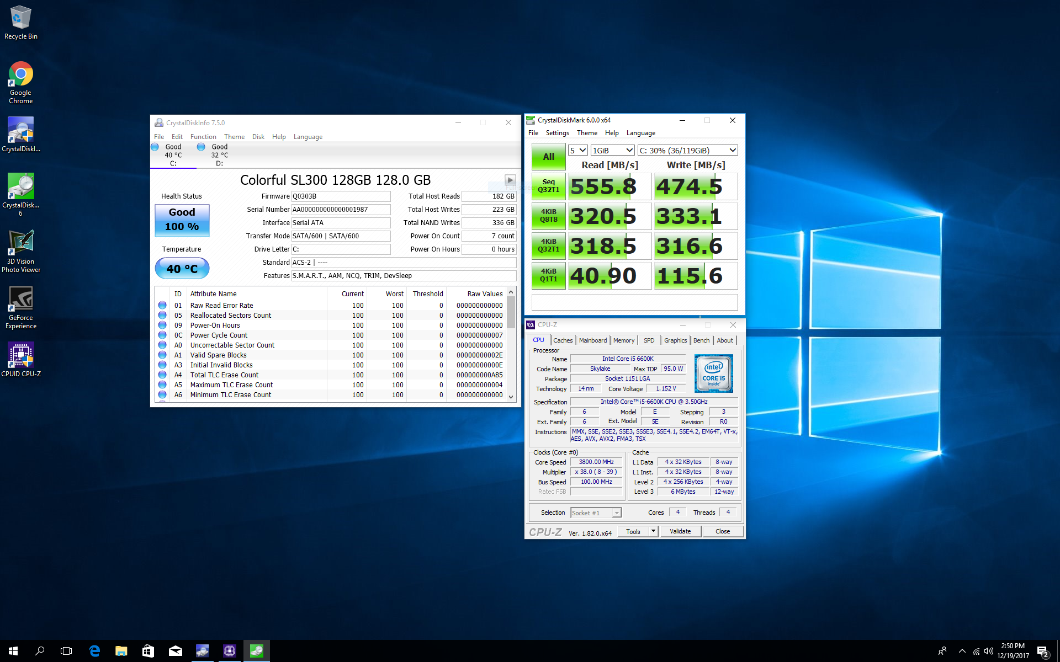Click the Close button in CPU-Z

[x=723, y=531]
